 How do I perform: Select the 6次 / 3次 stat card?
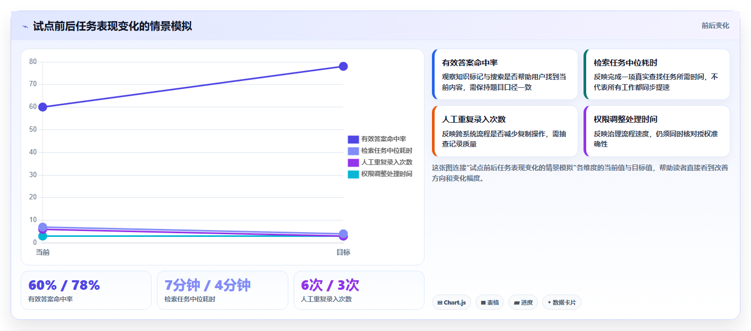359,290
